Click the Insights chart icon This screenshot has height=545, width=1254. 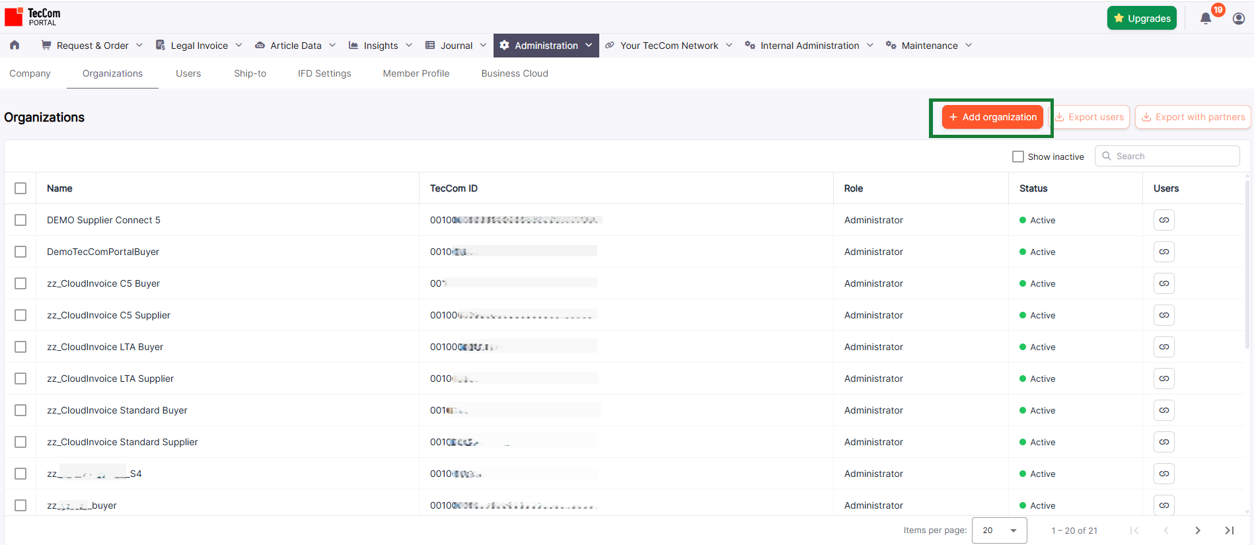point(353,45)
